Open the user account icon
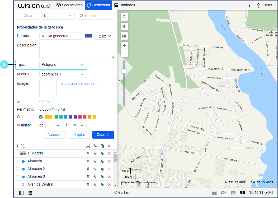278x198 pixels. coord(258,5)
